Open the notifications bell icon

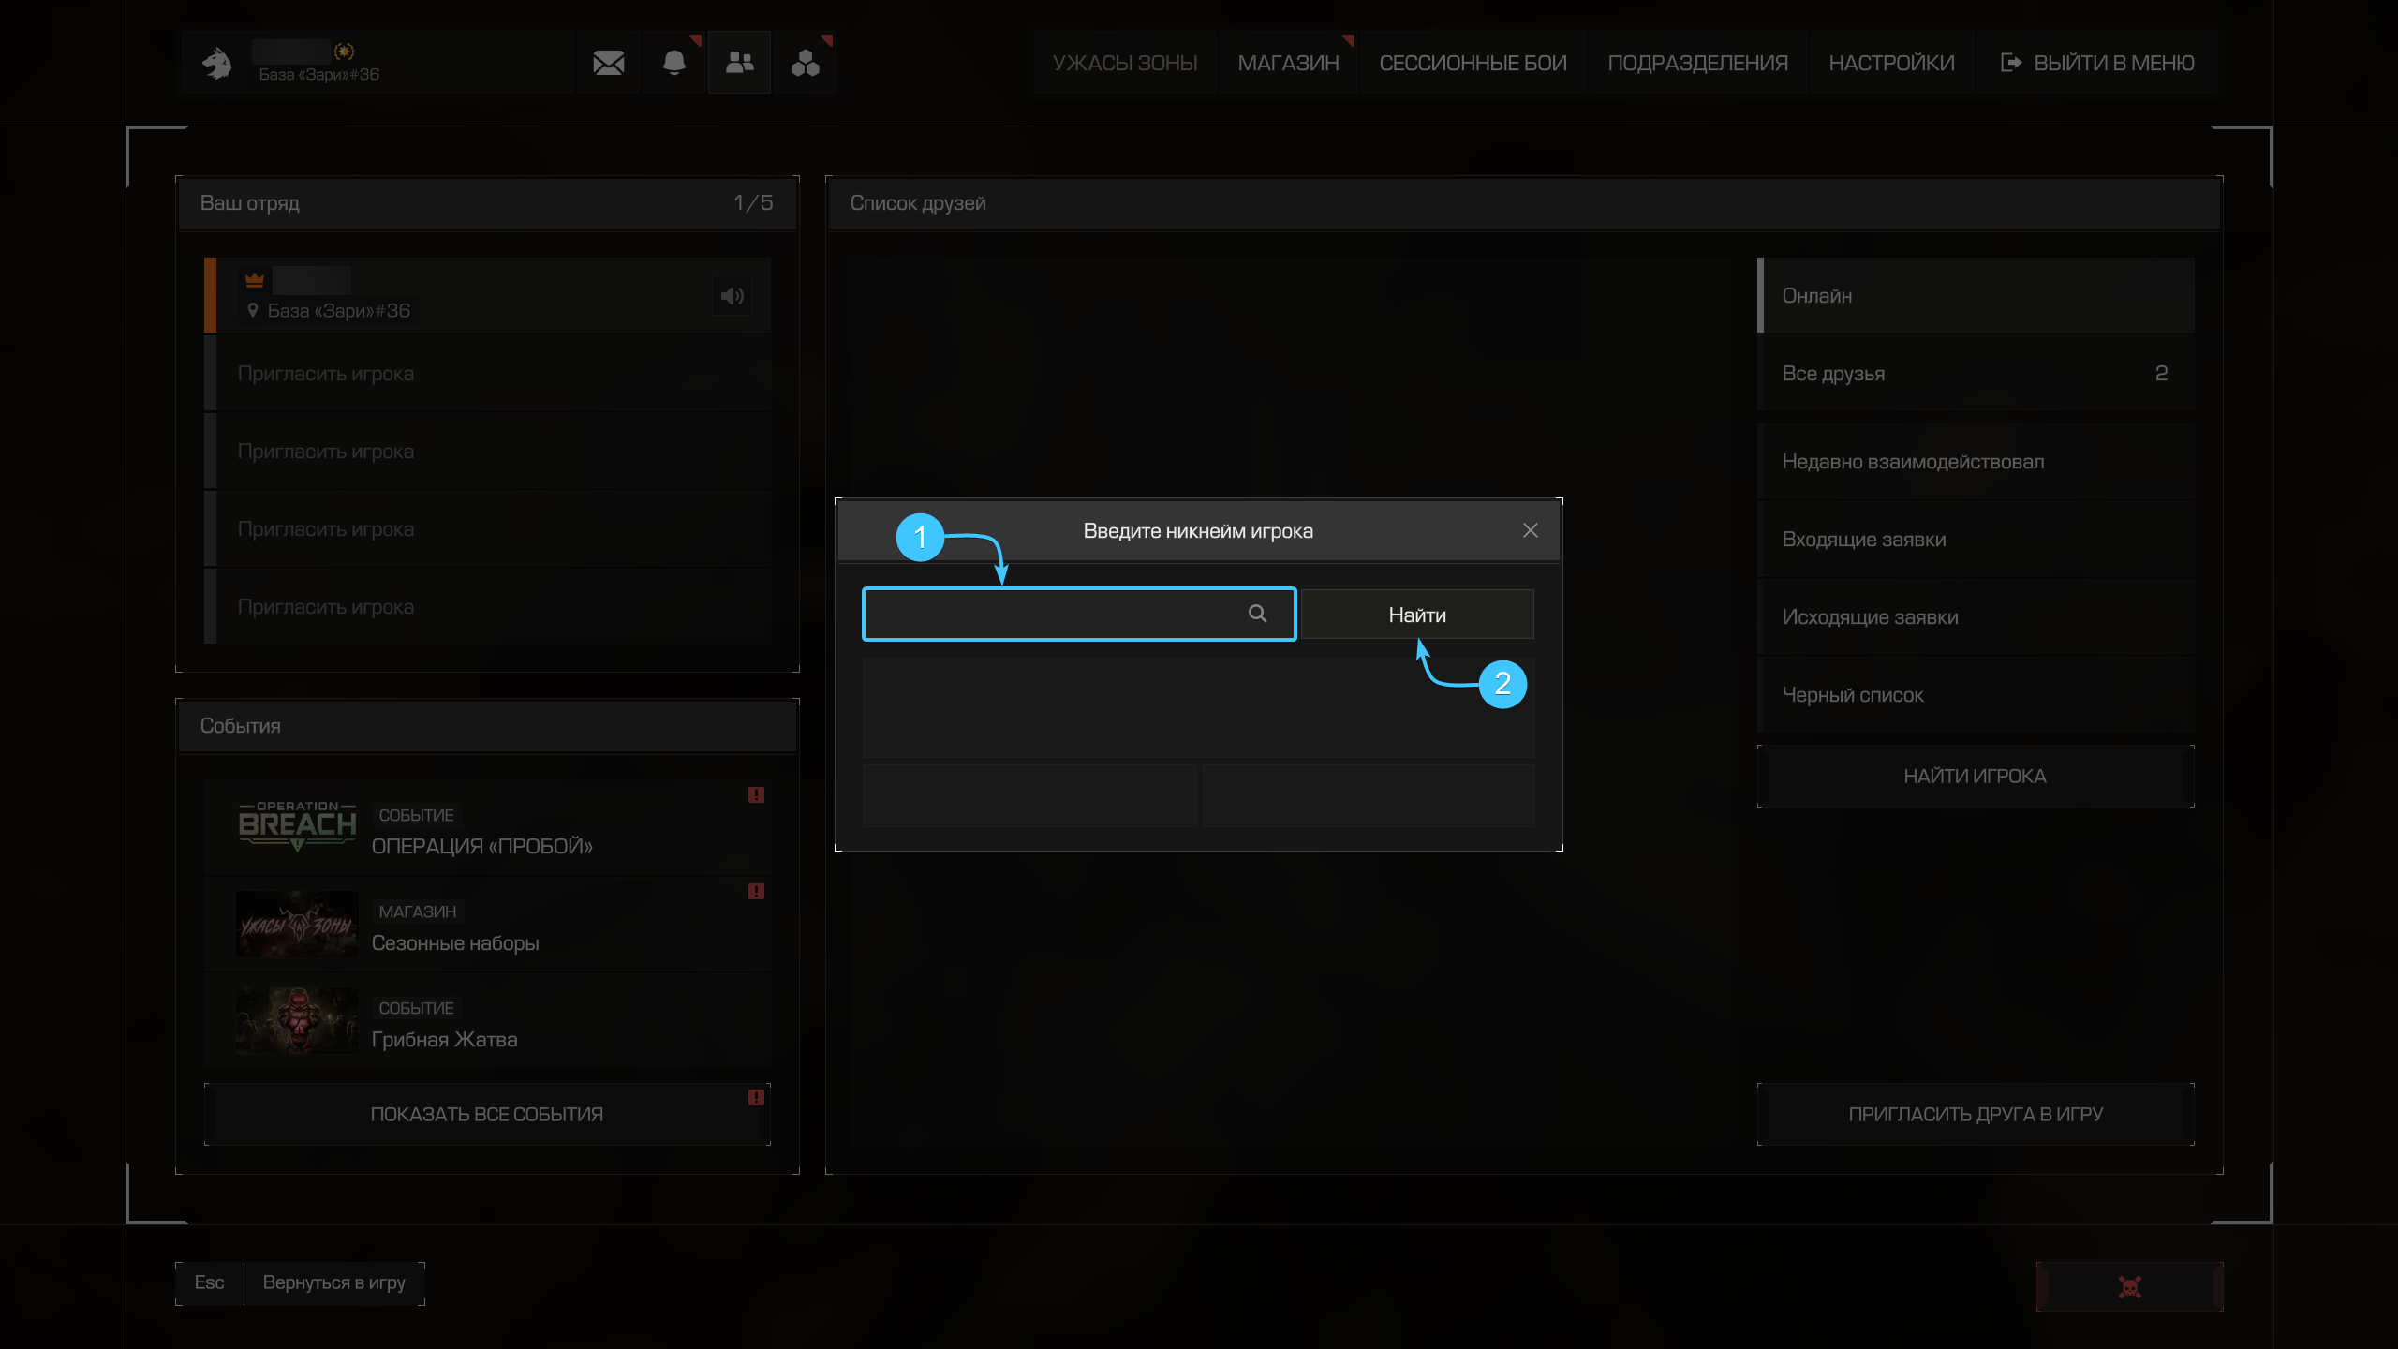[x=674, y=63]
